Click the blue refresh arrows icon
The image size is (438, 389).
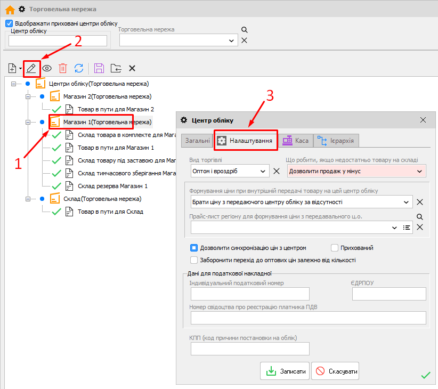tap(79, 68)
